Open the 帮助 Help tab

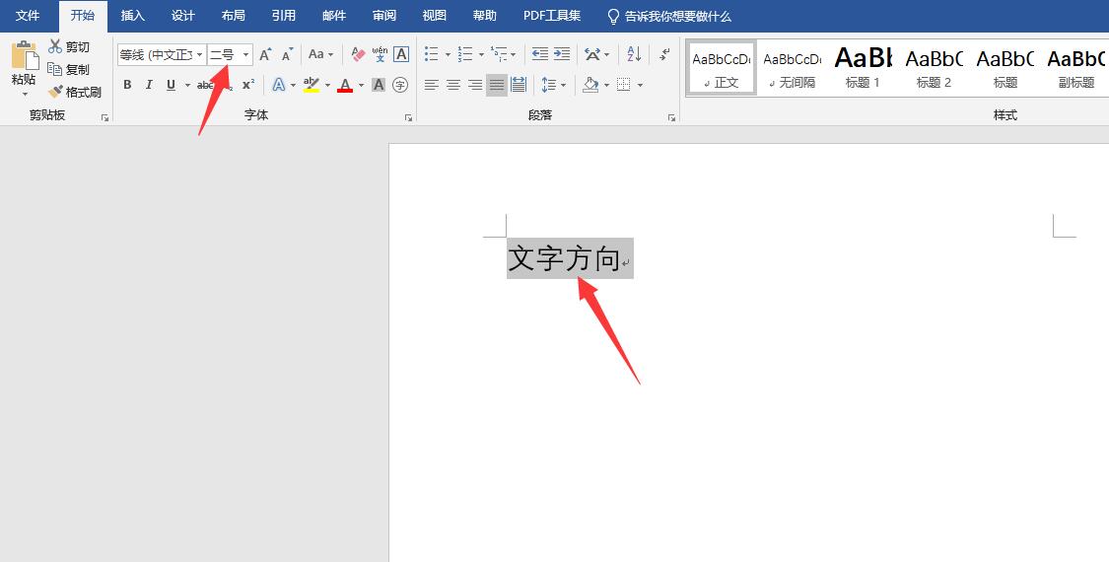pos(484,16)
